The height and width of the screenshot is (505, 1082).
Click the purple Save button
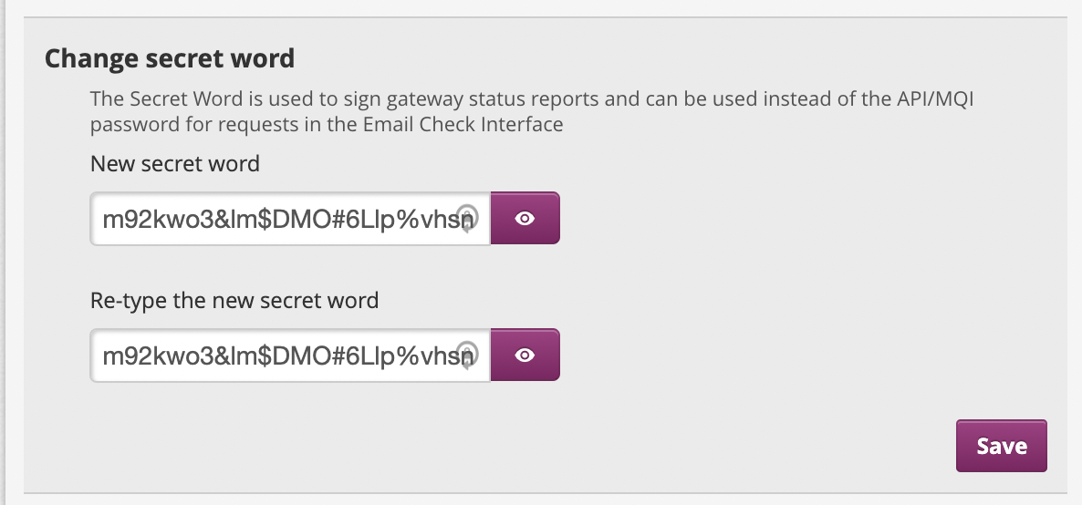click(x=1002, y=446)
